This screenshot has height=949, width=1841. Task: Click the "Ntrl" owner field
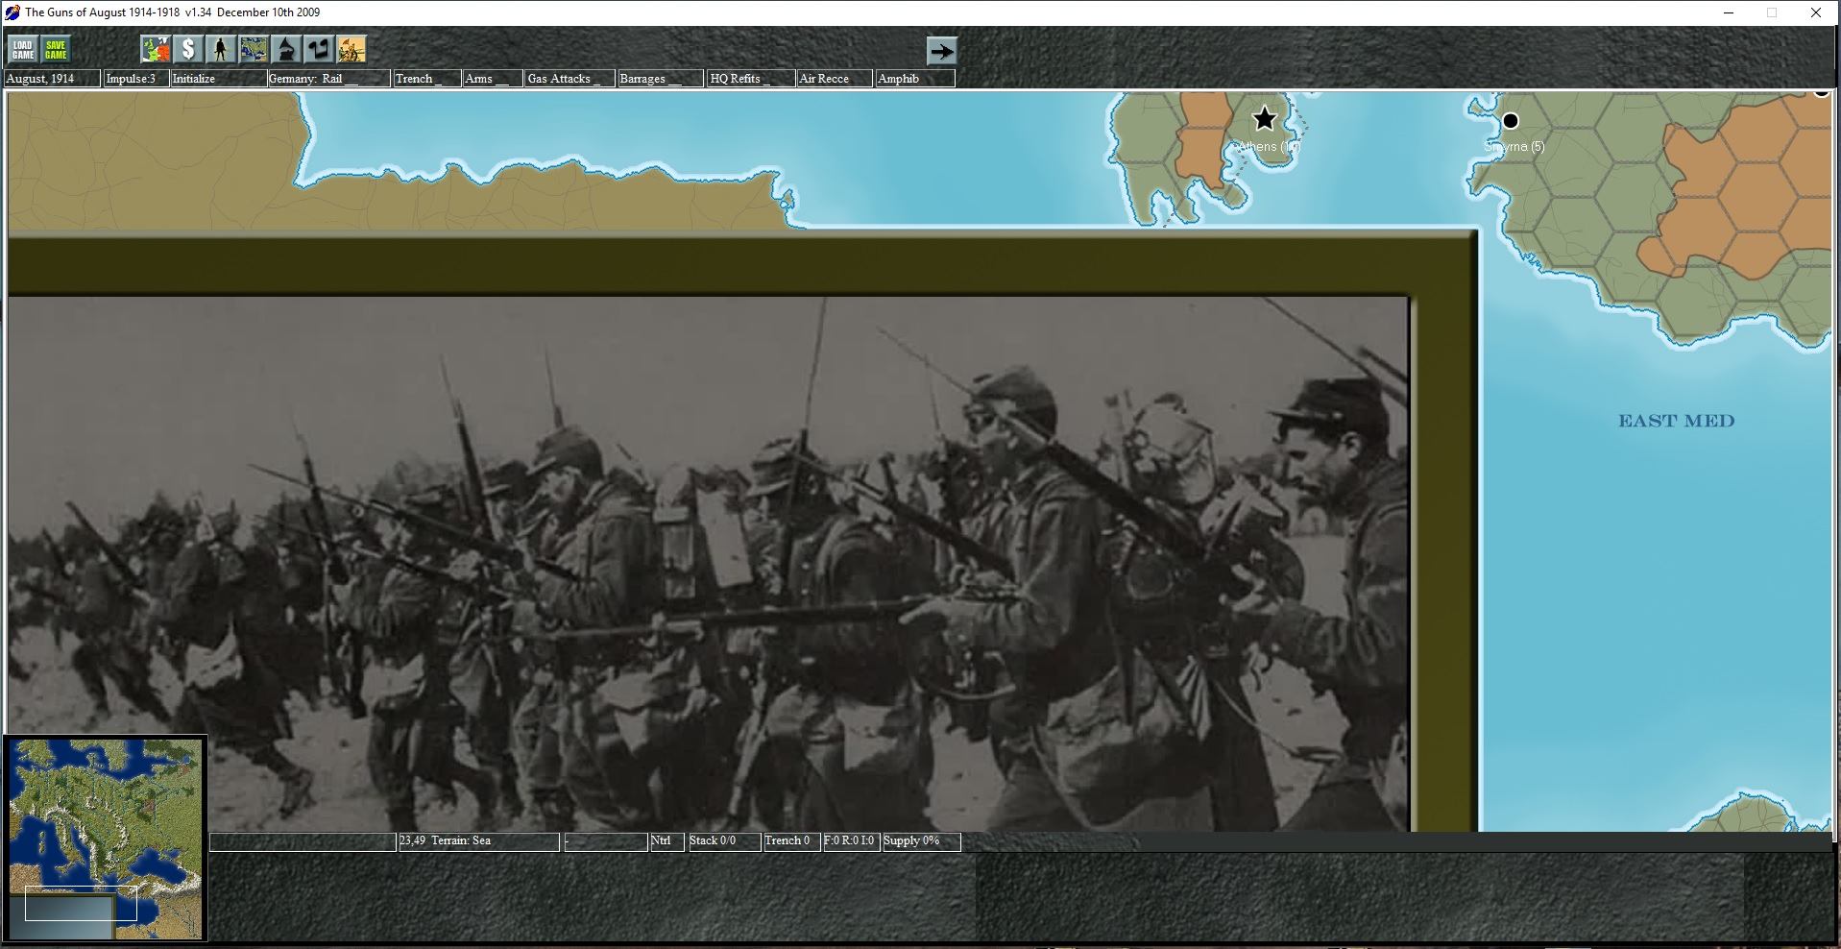click(666, 841)
